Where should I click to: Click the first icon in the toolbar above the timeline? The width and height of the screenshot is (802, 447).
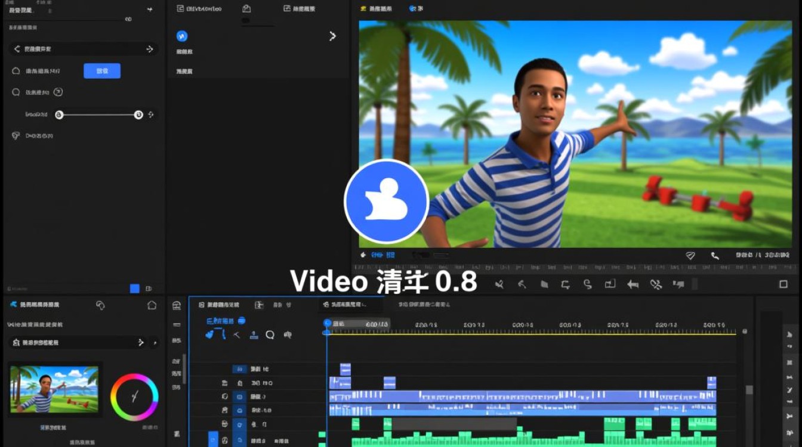[499, 284]
